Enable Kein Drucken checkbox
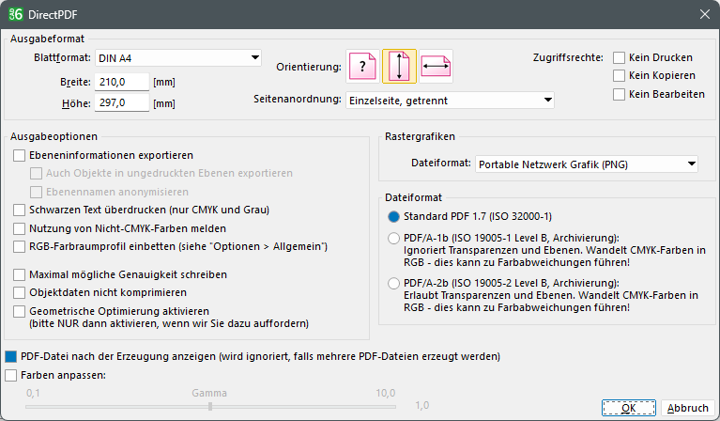This screenshot has height=421, width=720. click(x=619, y=57)
